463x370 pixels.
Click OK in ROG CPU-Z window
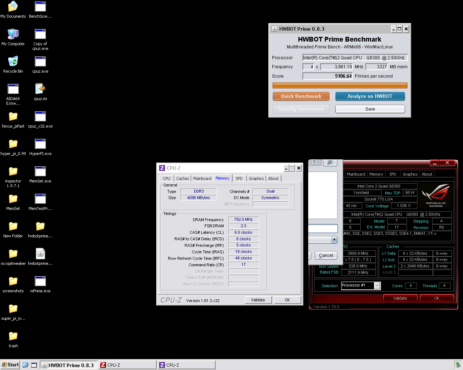(437, 298)
